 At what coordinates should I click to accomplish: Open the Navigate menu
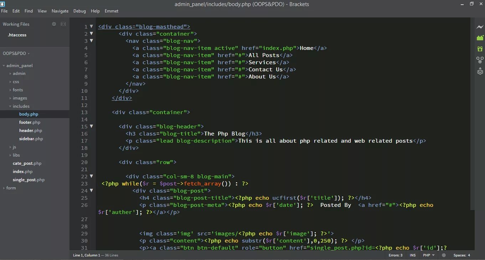coord(60,11)
